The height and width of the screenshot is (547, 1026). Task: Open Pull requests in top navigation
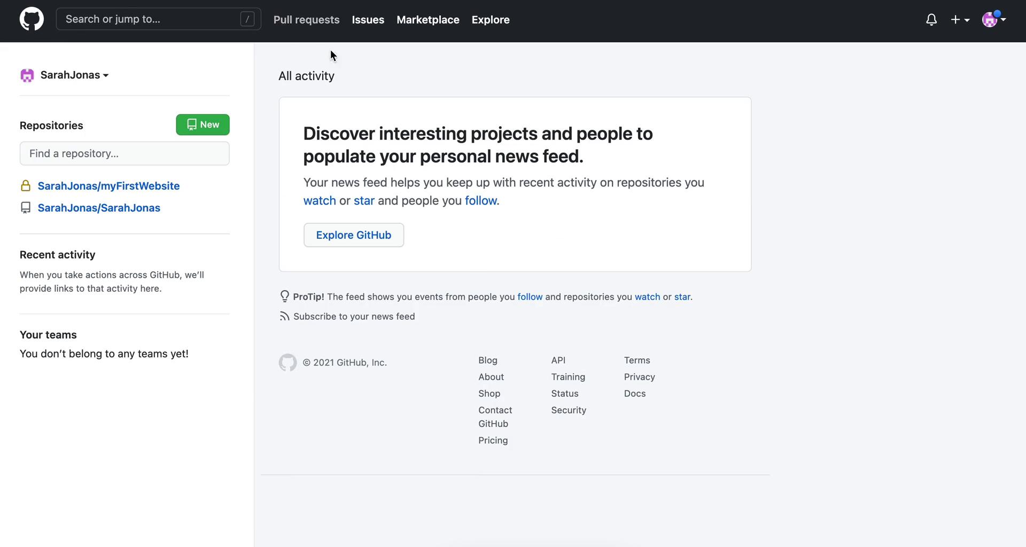(x=306, y=20)
